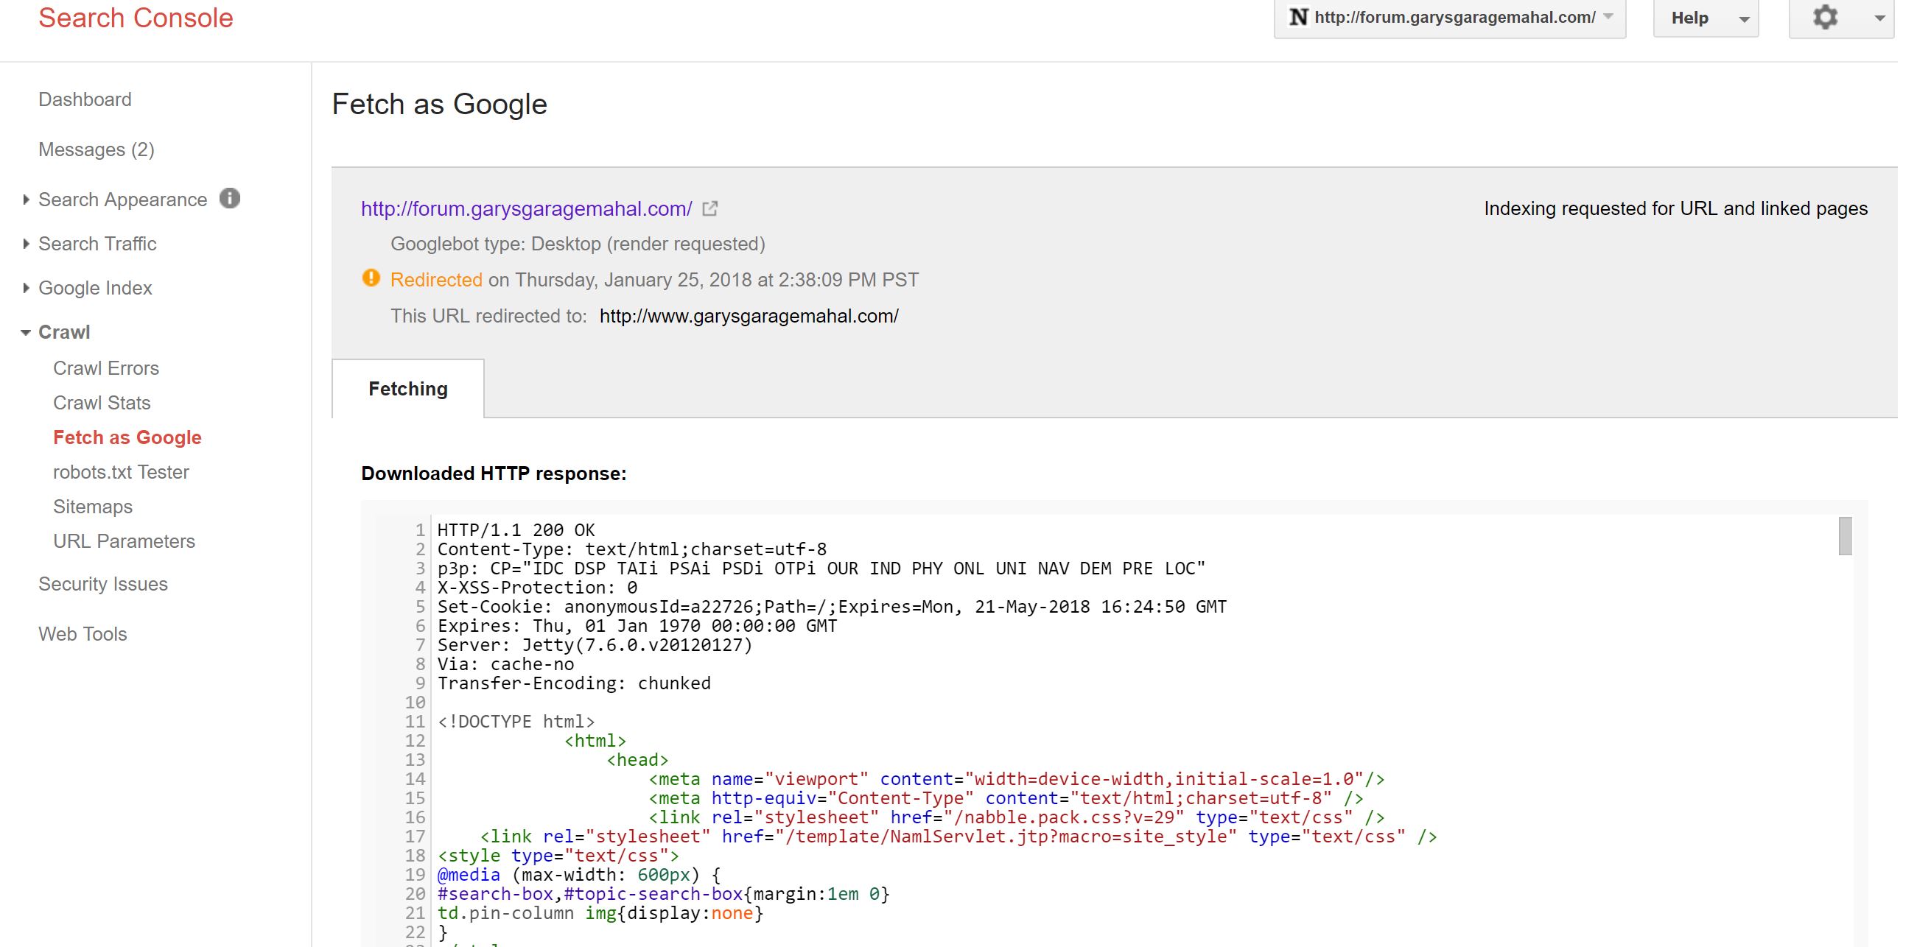Open robots.txt Tester page
Viewport: 1917px width, 947px height.
[x=121, y=472]
